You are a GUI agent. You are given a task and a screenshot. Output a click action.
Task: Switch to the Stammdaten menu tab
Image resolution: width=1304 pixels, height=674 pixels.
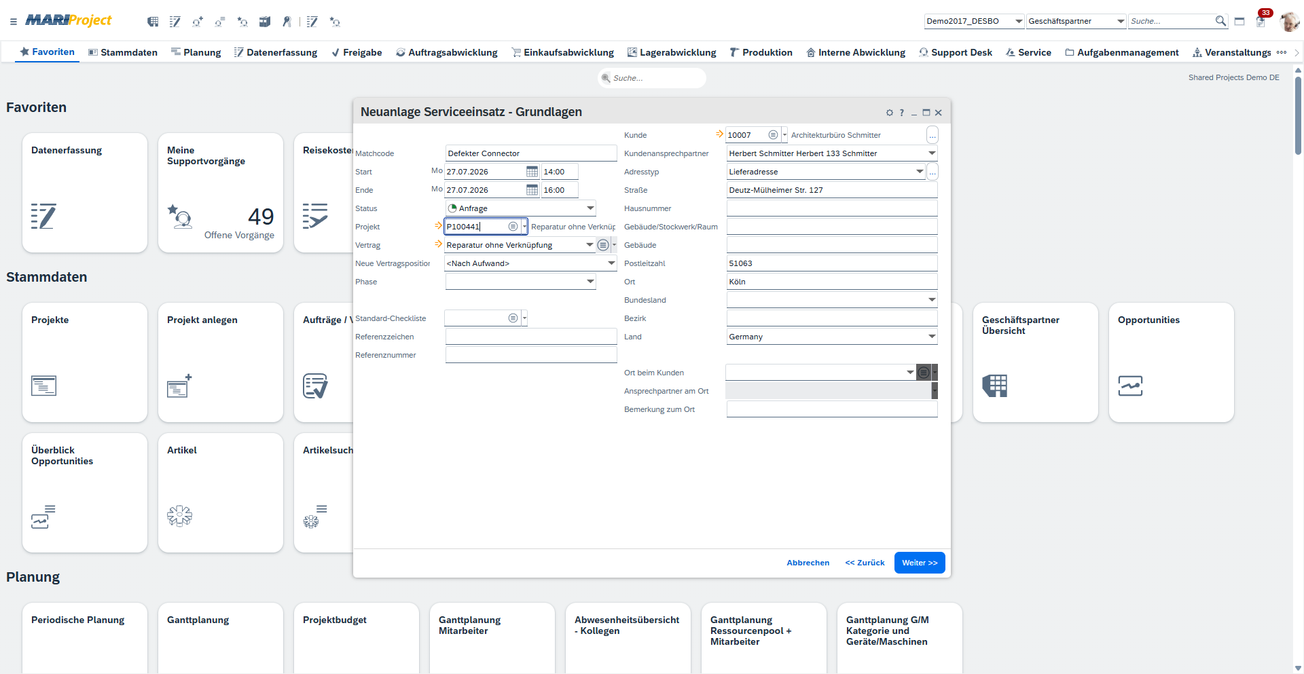click(123, 52)
